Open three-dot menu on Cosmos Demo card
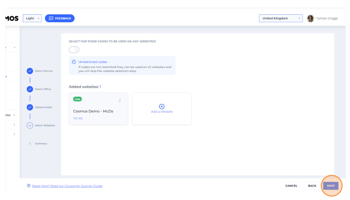 (x=120, y=100)
